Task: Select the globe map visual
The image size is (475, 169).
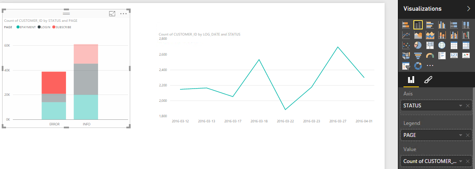Action: [x=442, y=45]
